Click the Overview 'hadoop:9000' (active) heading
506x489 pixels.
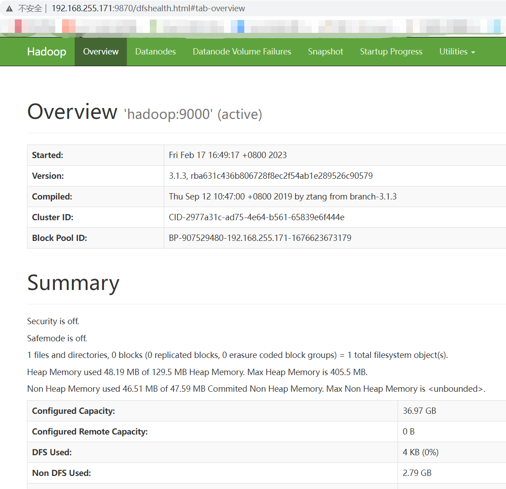point(144,112)
